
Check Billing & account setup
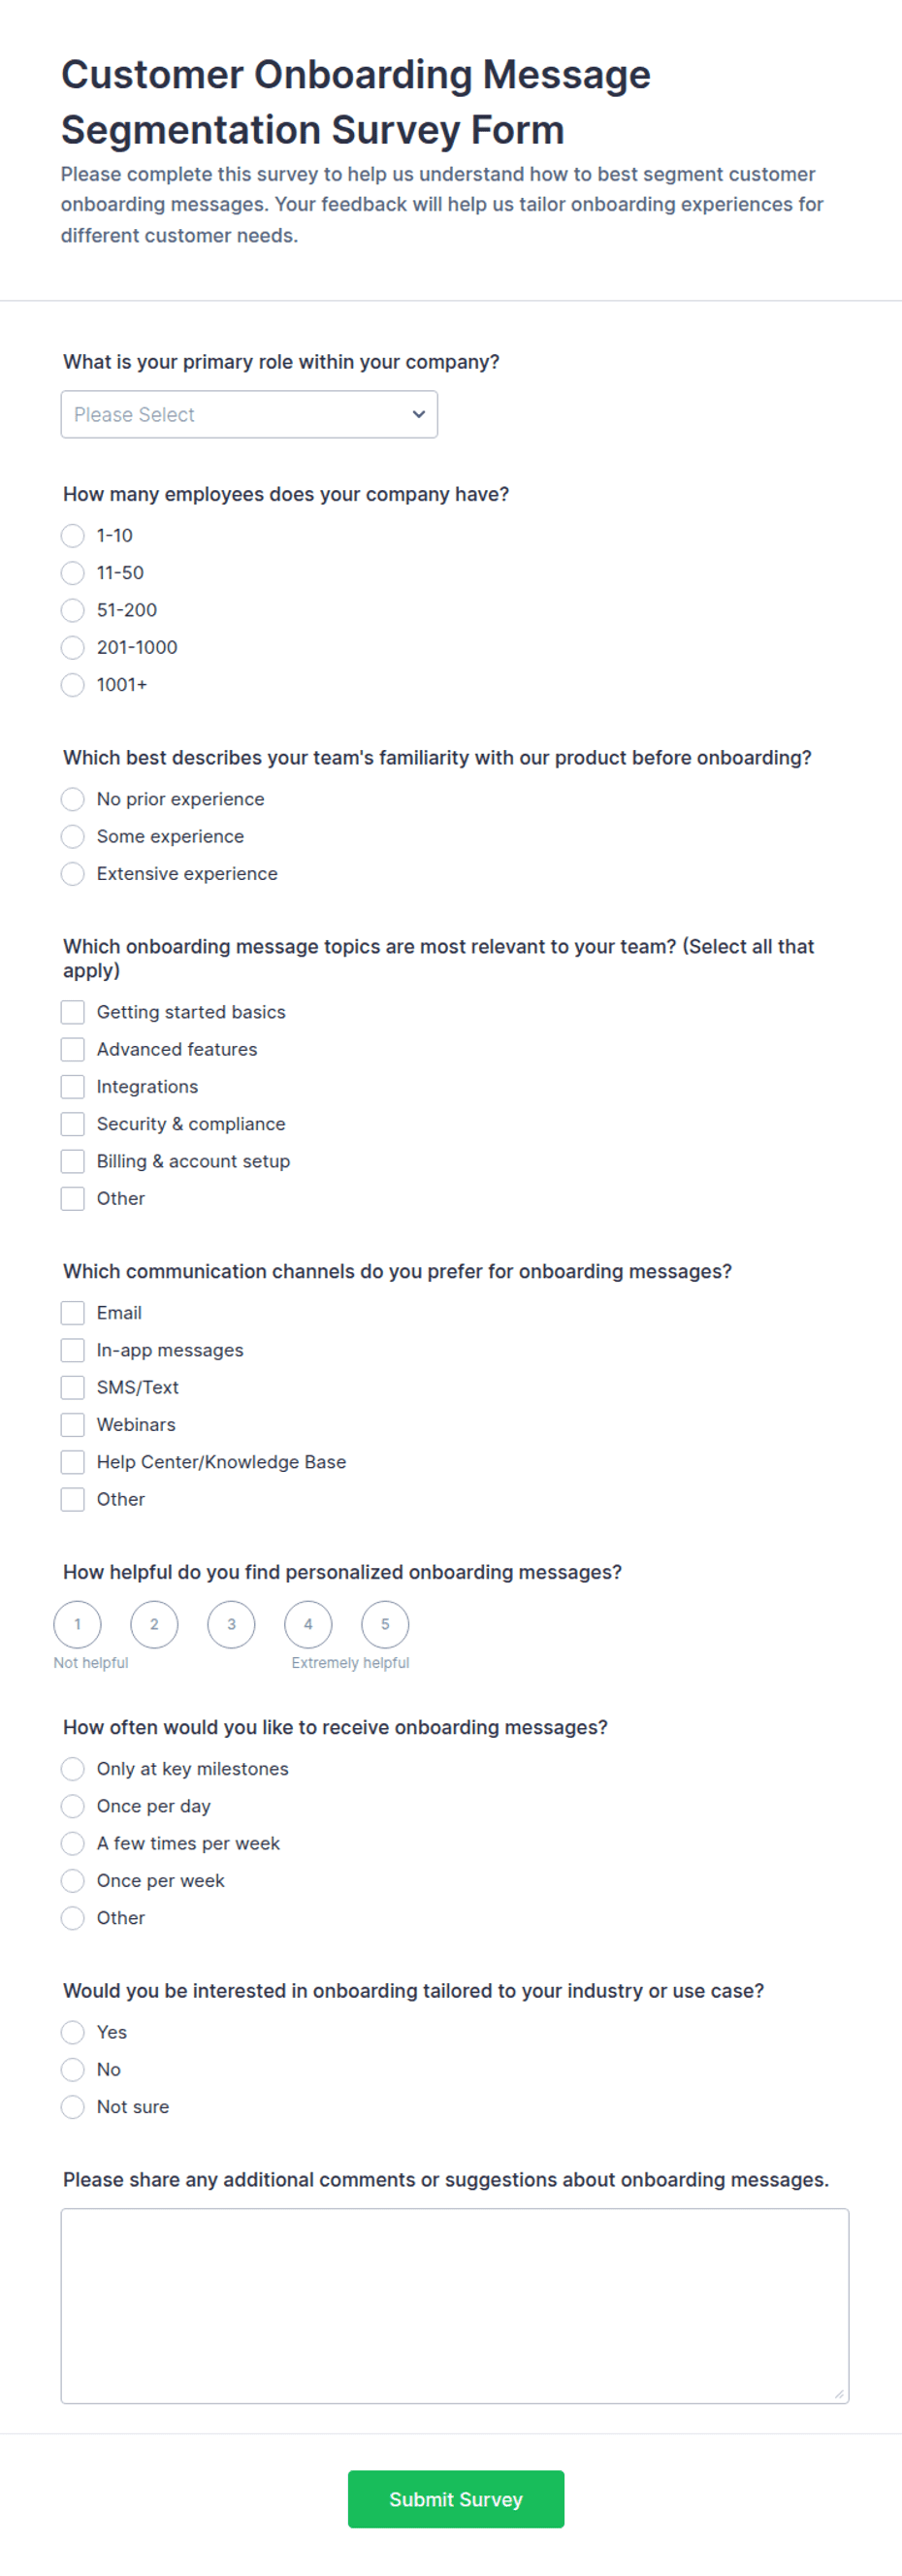point(73,1161)
